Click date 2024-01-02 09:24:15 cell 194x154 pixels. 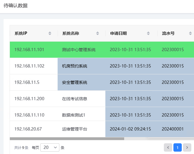130,129
